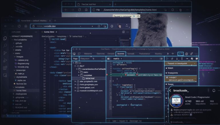Toggle pause on exceptions in DevTools
The width and height of the screenshot is (220, 125).
(x=197, y=59)
